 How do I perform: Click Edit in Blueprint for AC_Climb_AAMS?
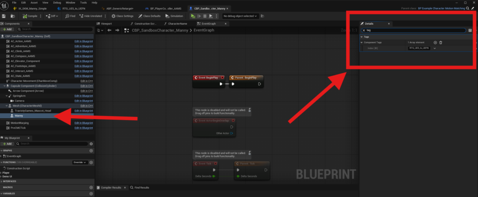click(x=84, y=51)
